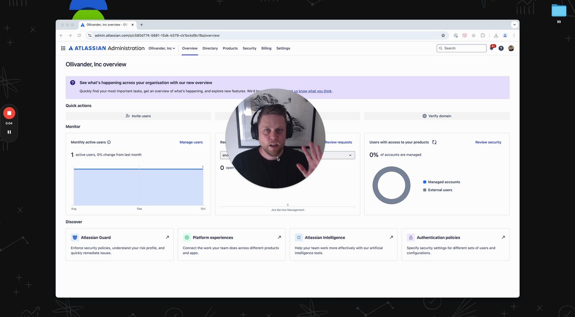This screenshot has height=317, width=575.
Task: Click the Managed accounts blue legend swatch
Action: pyautogui.click(x=425, y=182)
